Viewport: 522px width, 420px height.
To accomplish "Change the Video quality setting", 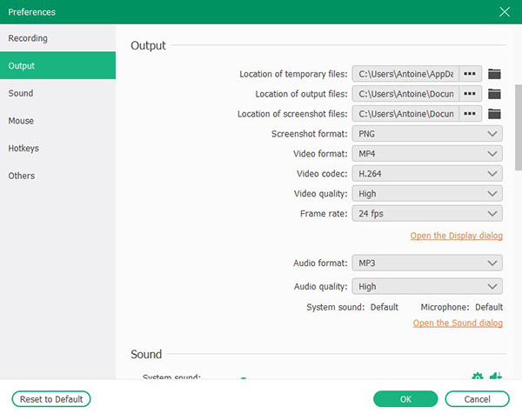I will (x=427, y=194).
